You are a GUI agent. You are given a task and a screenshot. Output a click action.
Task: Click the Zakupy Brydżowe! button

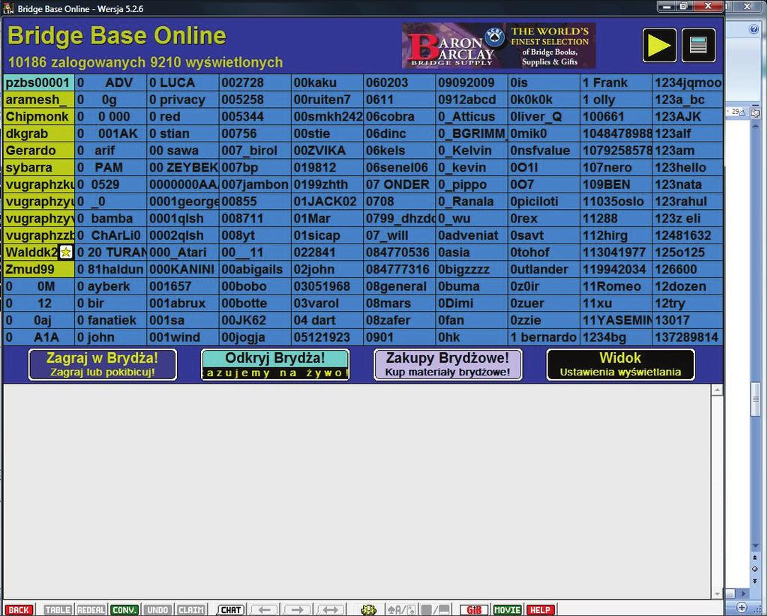[x=448, y=364]
